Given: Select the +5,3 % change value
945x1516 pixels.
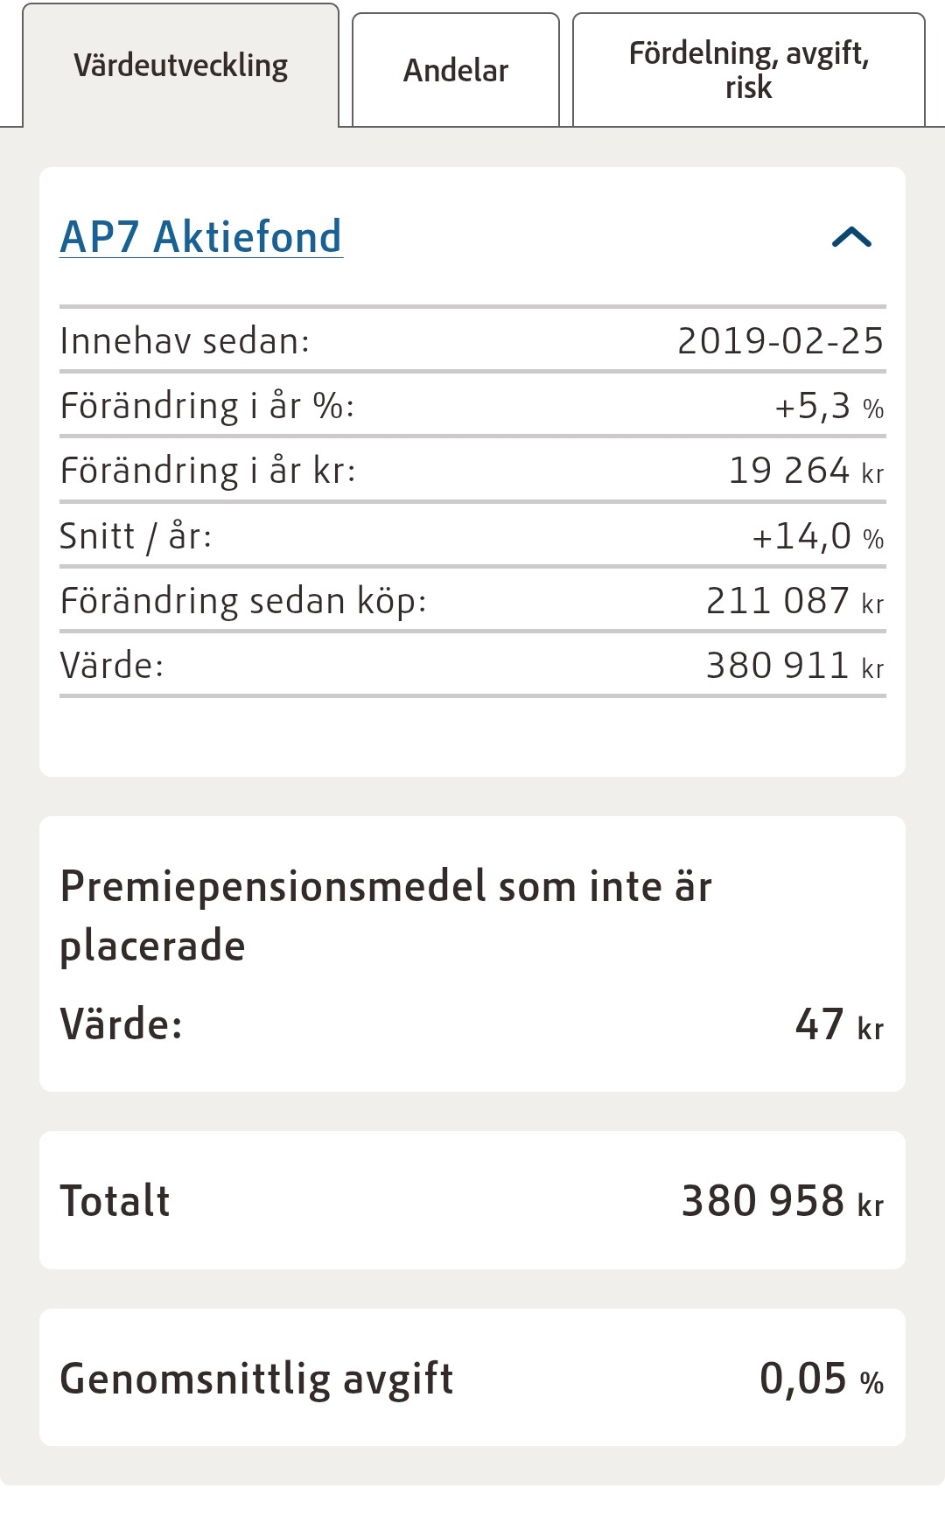Looking at the screenshot, I should tap(829, 407).
